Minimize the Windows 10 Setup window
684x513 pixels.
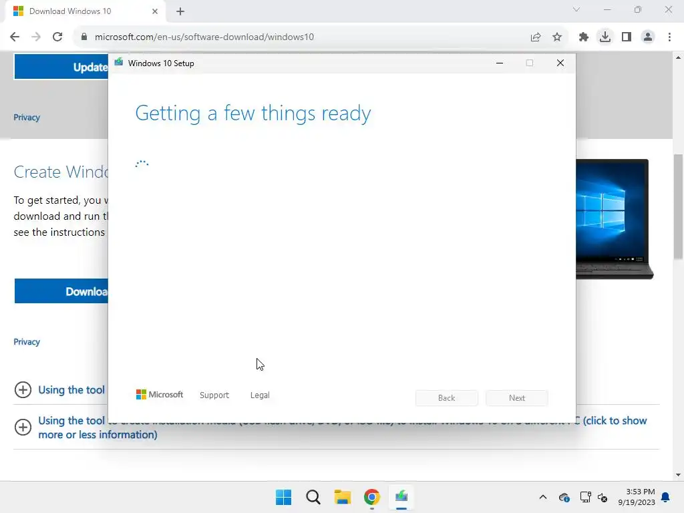click(x=500, y=63)
